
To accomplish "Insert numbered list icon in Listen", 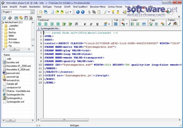I will pos(138,24).
